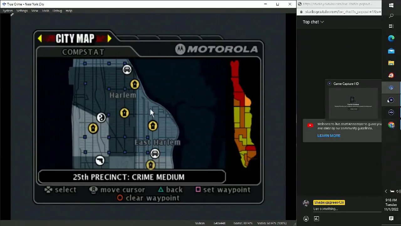Click the Shadeogxgreen420 username badge

click(329, 202)
